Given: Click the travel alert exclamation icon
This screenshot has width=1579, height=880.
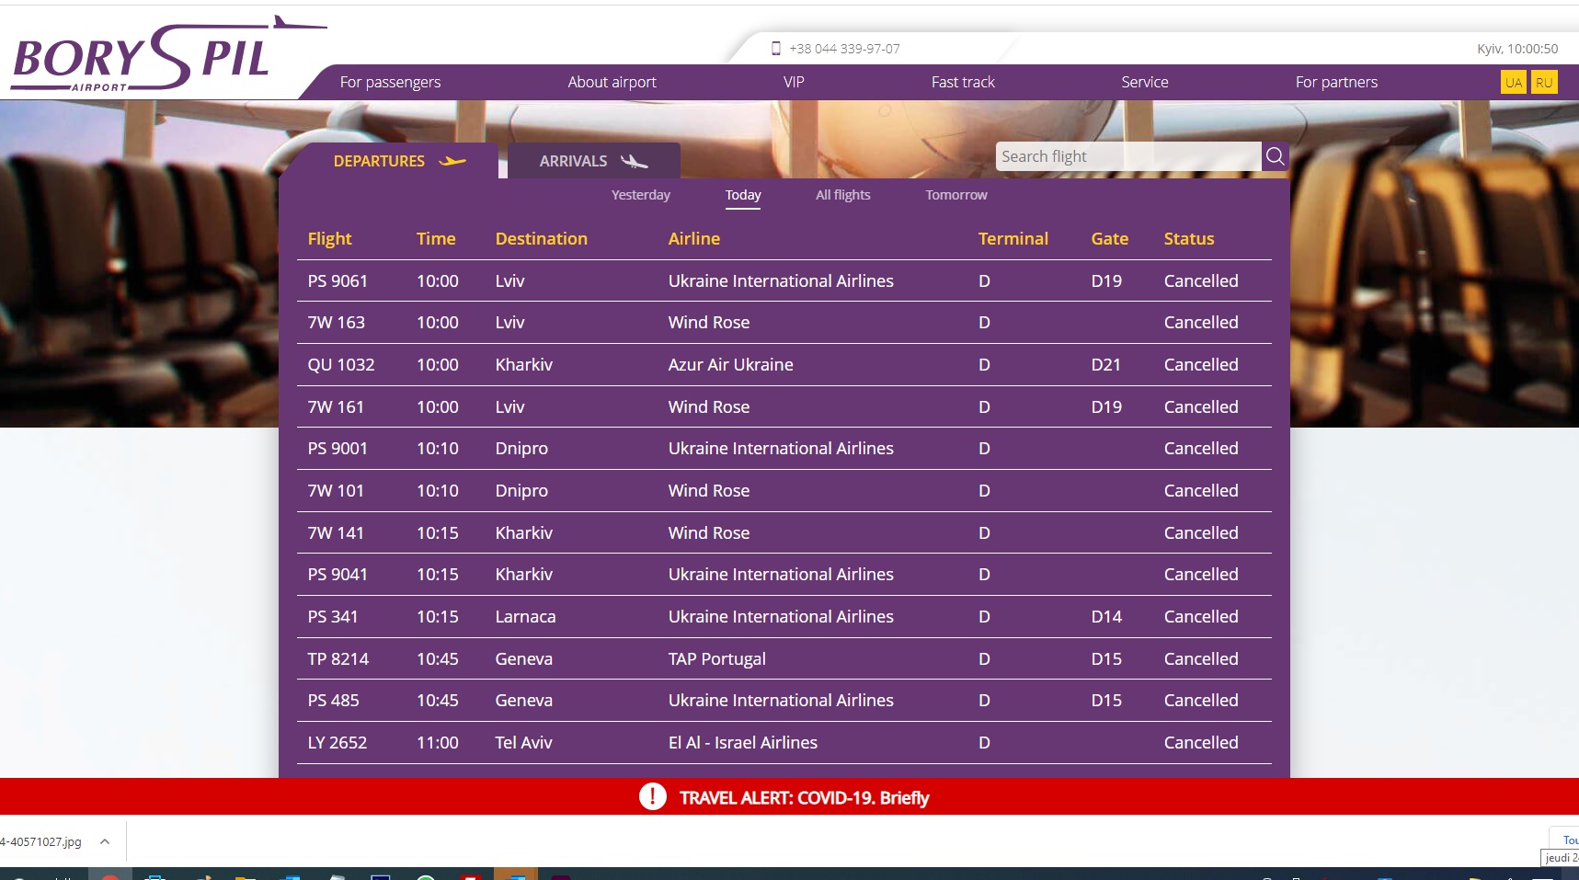Looking at the screenshot, I should point(652,796).
